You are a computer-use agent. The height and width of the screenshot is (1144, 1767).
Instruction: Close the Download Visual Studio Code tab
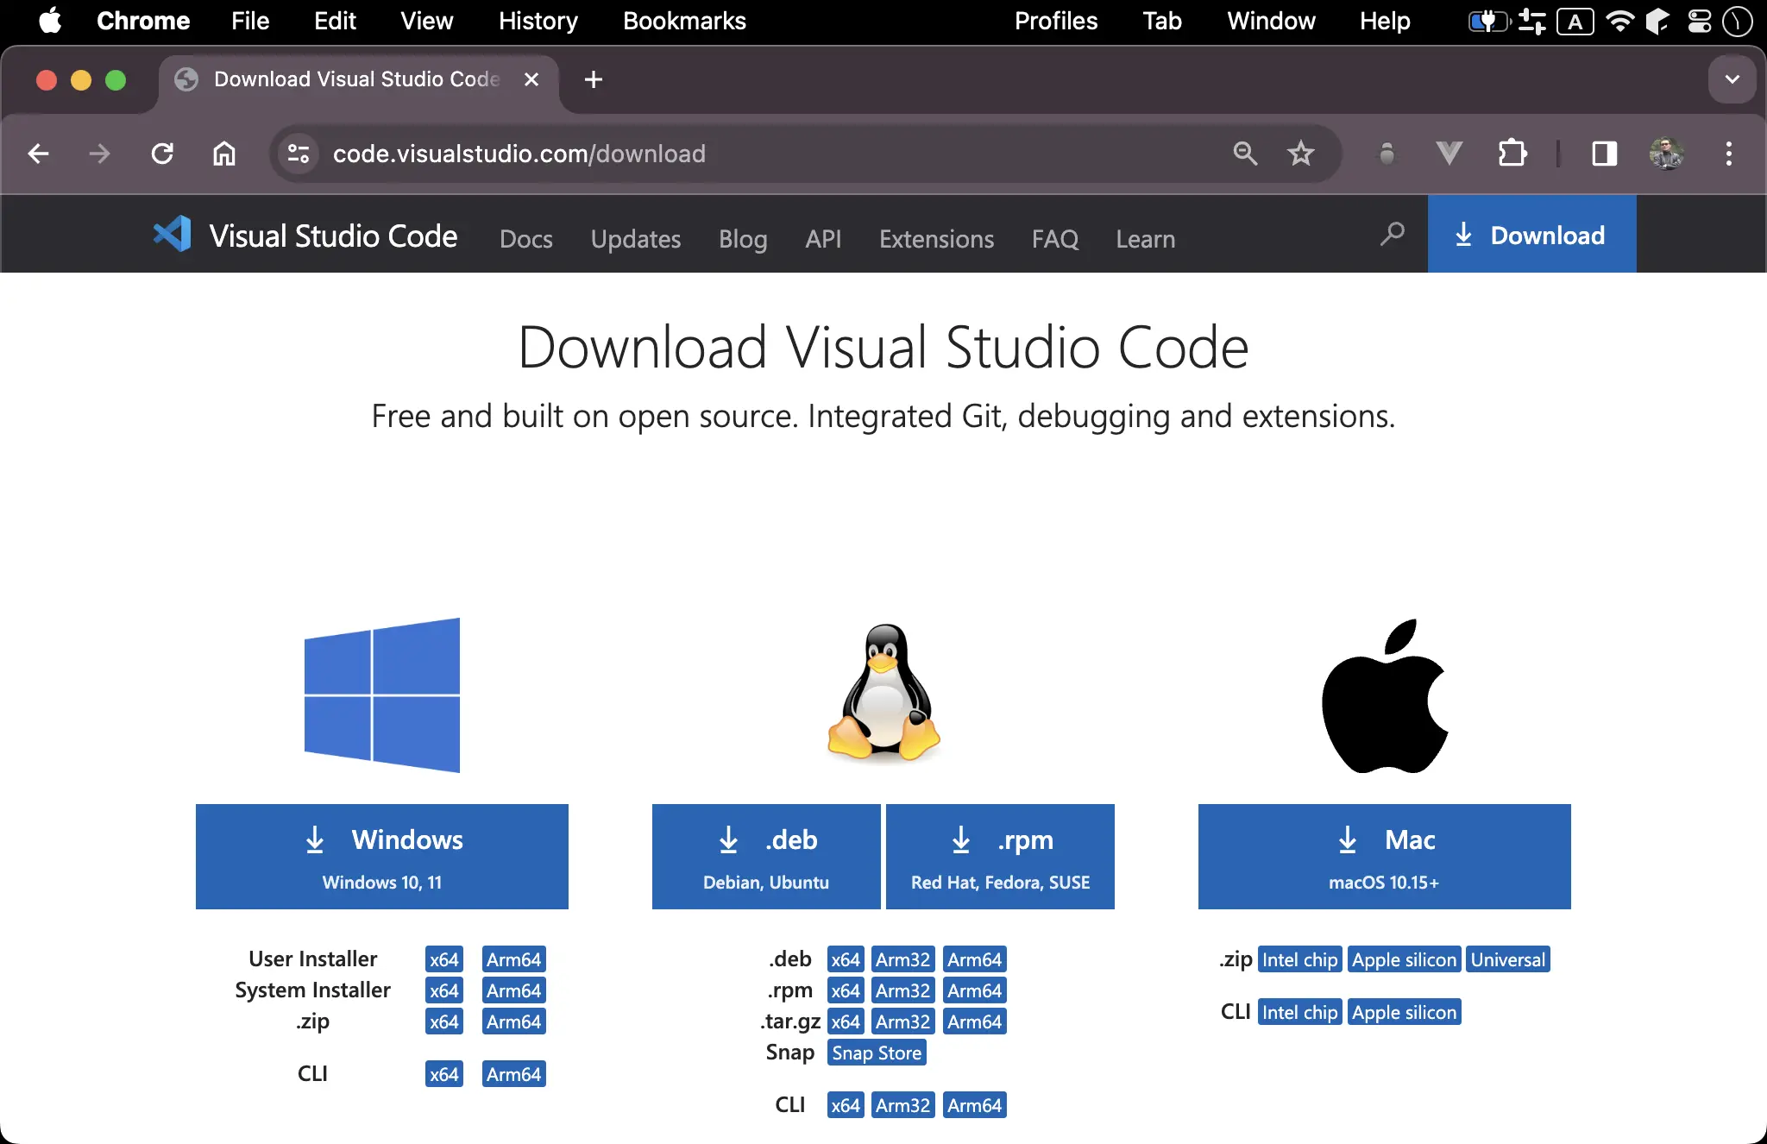tap(531, 79)
